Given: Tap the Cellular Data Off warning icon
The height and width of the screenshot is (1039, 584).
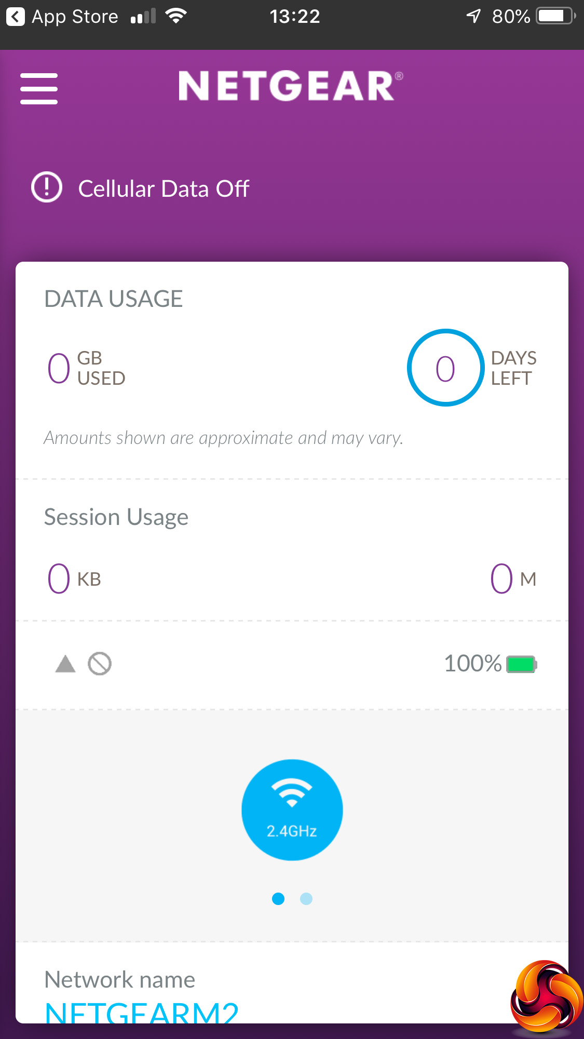Looking at the screenshot, I should [x=47, y=187].
